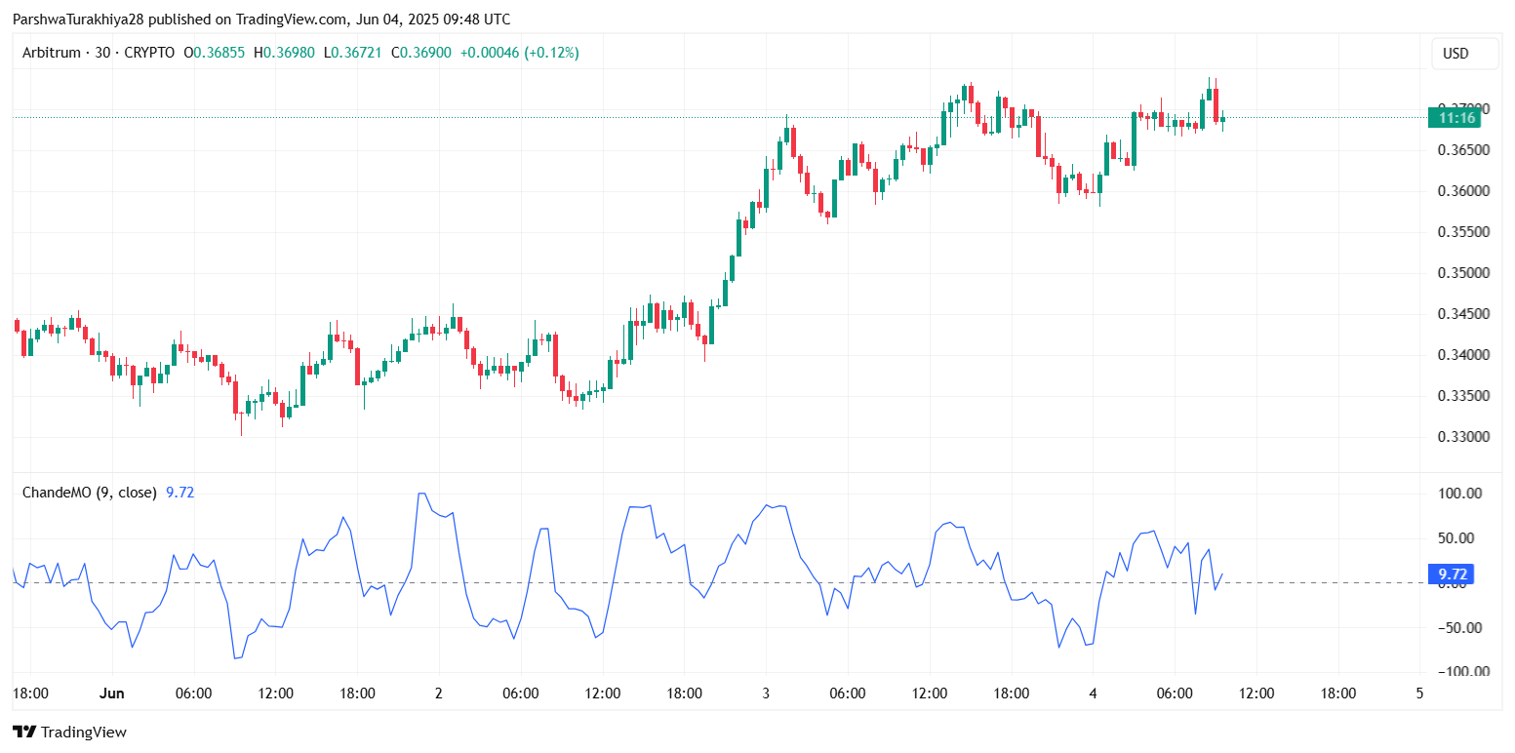Click the 0.33000 price axis label
Image resolution: width=1515 pixels, height=753 pixels.
[1458, 437]
